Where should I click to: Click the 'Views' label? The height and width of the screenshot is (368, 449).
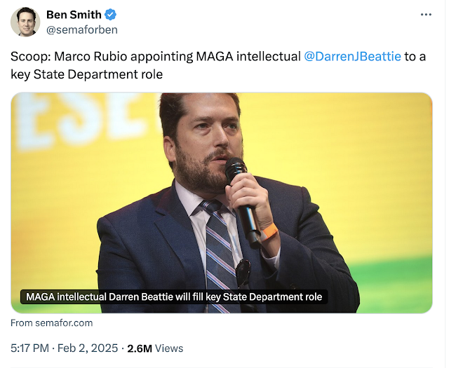pyautogui.click(x=169, y=348)
